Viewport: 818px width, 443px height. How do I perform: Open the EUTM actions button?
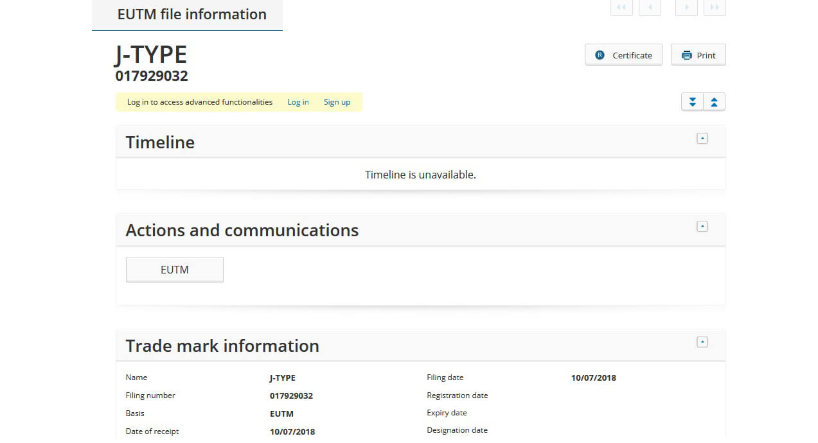174,270
